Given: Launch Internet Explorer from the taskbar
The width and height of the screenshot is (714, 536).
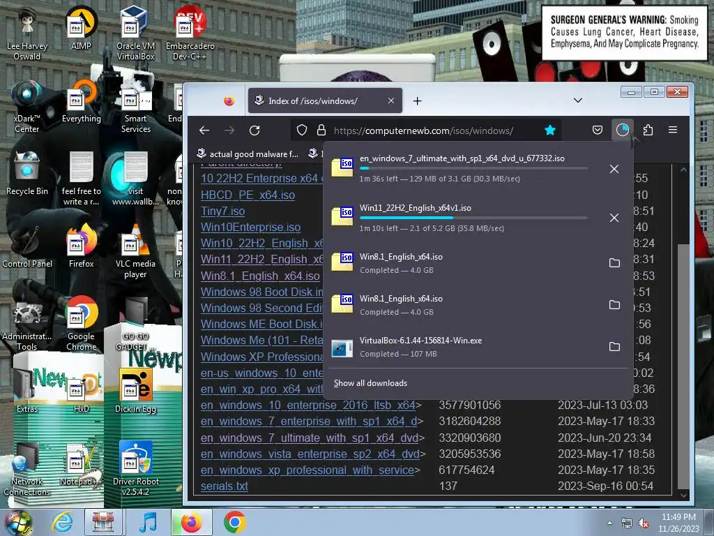Looking at the screenshot, I should 61,522.
